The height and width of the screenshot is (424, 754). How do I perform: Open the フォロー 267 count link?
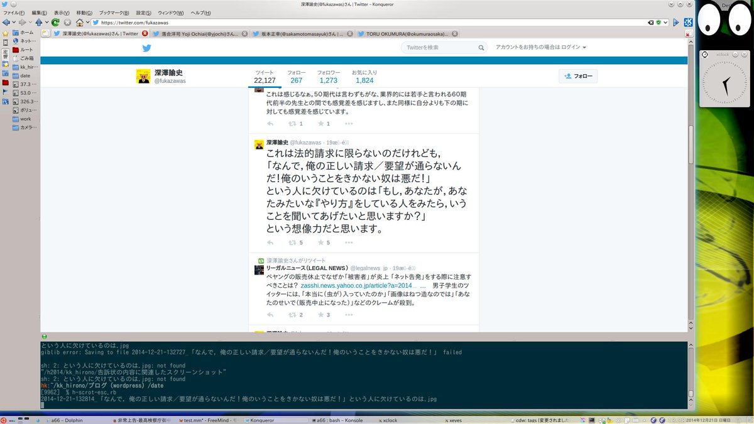pos(297,77)
